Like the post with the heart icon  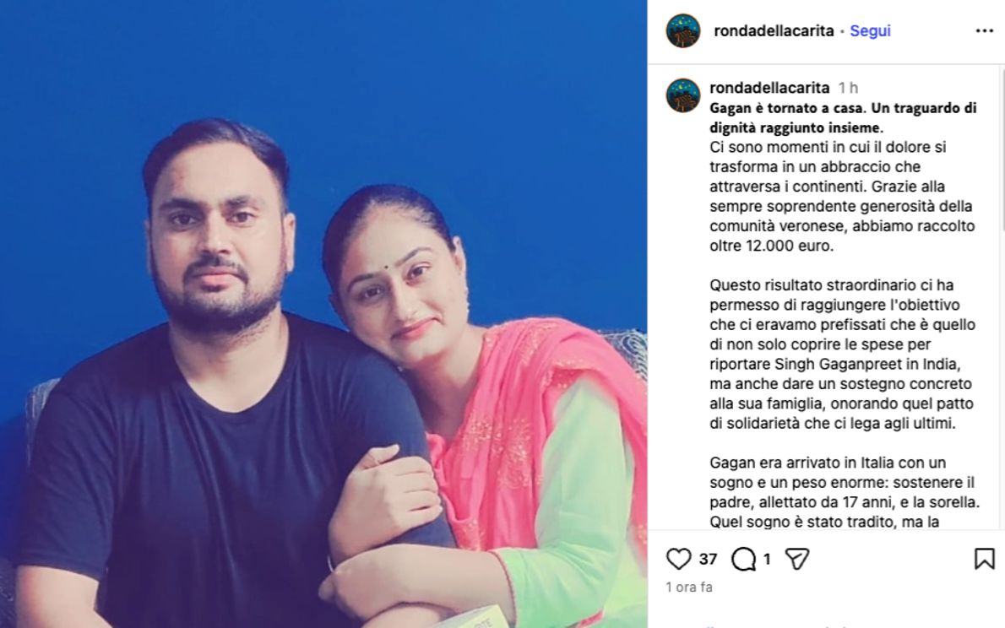[x=678, y=559]
